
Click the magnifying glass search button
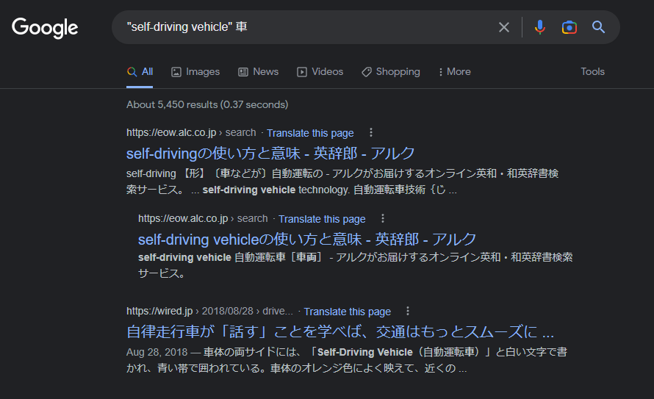[x=599, y=27]
